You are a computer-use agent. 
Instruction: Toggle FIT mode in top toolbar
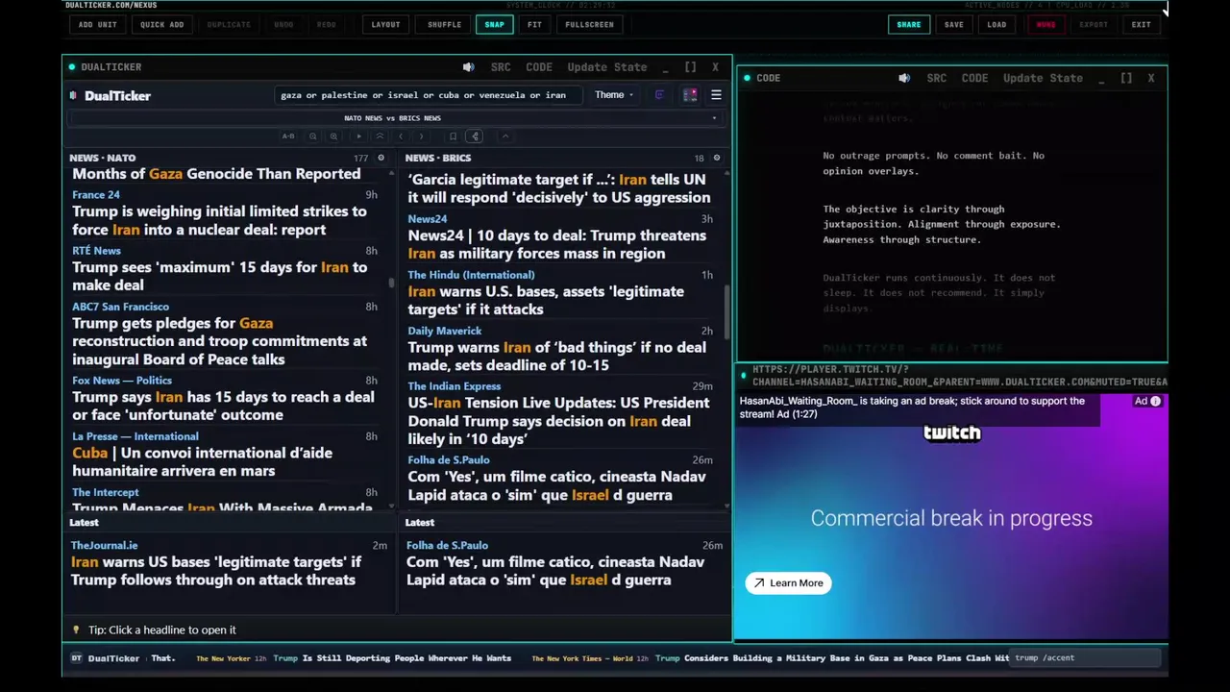534,24
